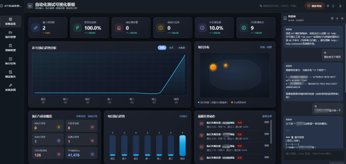Image resolution: width=346 pixels, height=164 pixels.
Task: Focus the project search input field
Action: pos(280,6)
